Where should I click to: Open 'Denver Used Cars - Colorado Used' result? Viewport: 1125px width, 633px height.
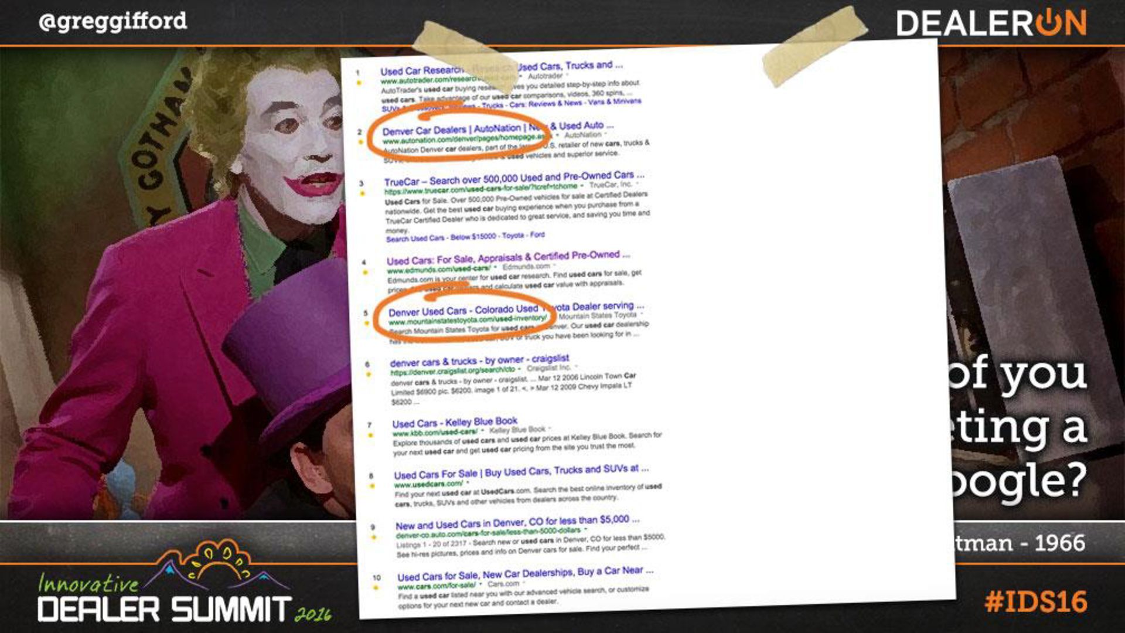click(x=516, y=309)
